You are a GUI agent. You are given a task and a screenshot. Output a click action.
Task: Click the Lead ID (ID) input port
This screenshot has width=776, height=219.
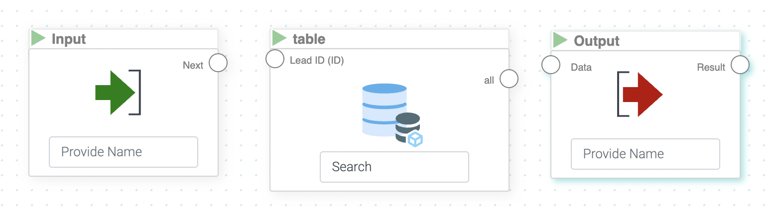275,59
